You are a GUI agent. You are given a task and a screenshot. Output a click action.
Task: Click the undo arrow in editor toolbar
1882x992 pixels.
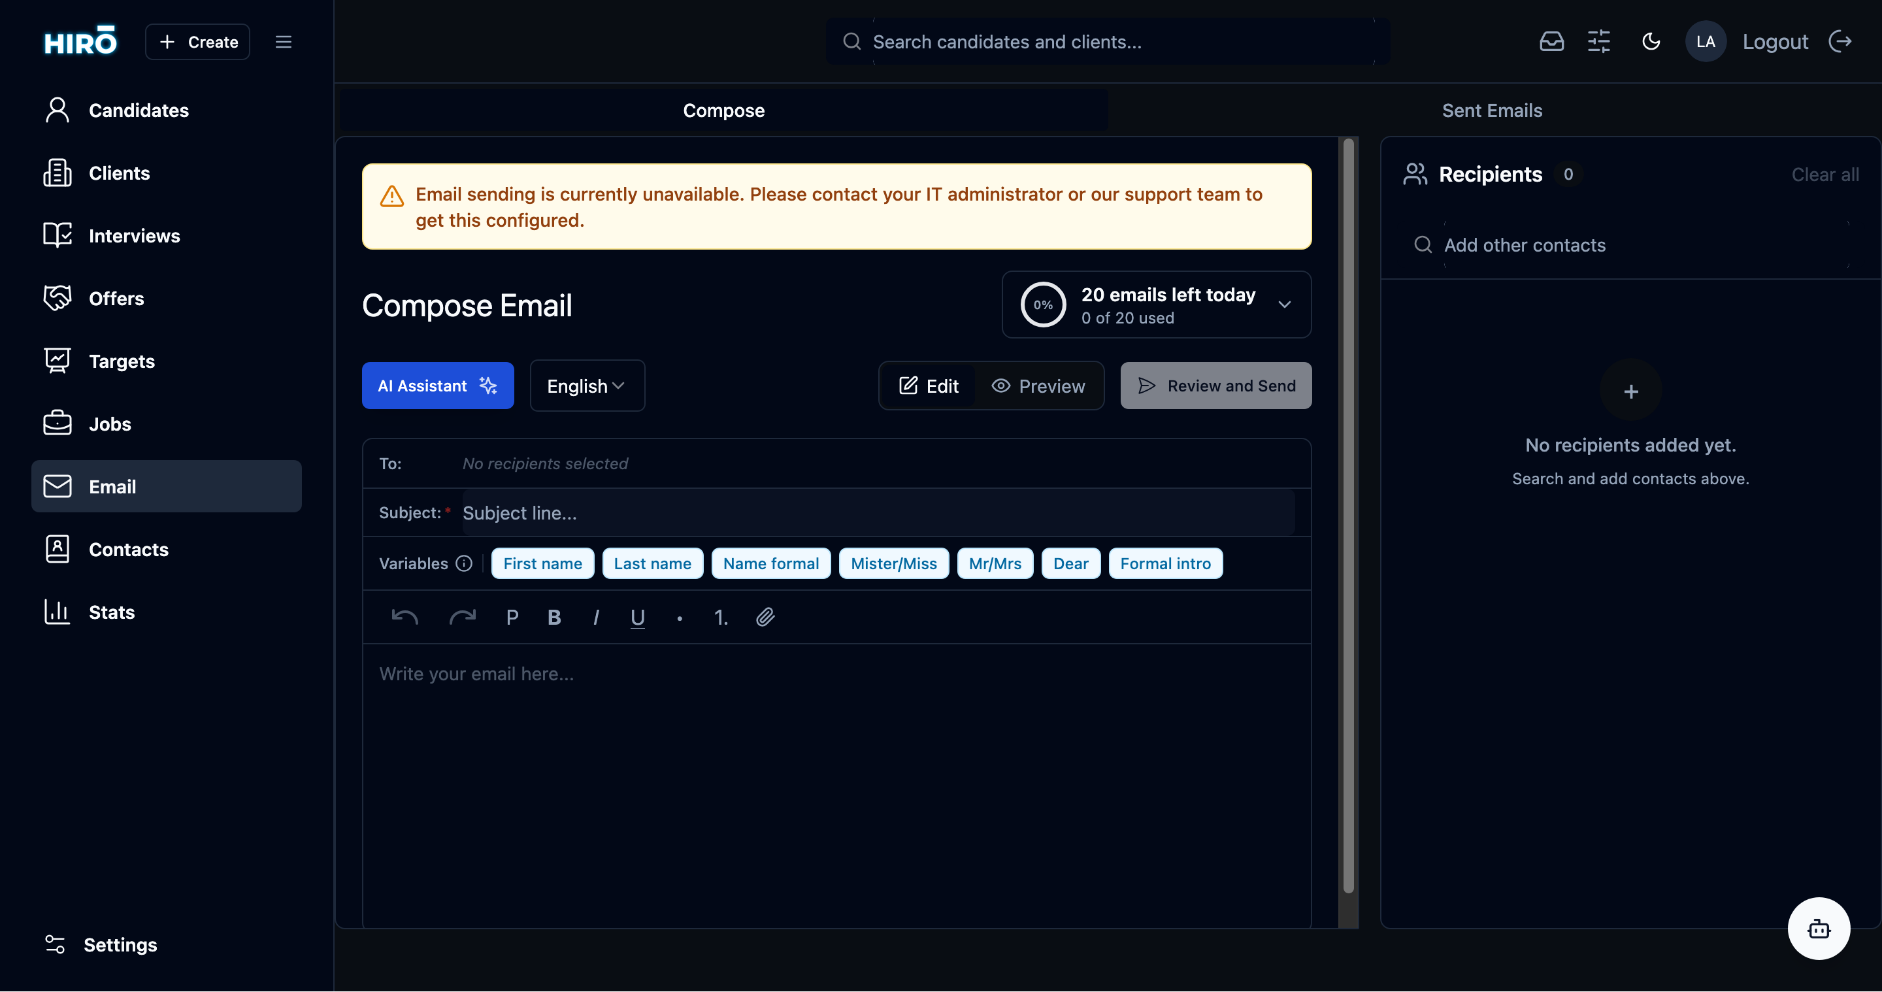coord(404,618)
